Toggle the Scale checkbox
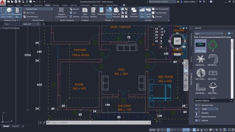This screenshot has width=235, height=132. point(196,109)
